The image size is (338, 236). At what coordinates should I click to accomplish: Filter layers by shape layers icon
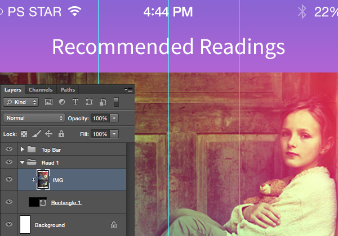[x=89, y=102]
